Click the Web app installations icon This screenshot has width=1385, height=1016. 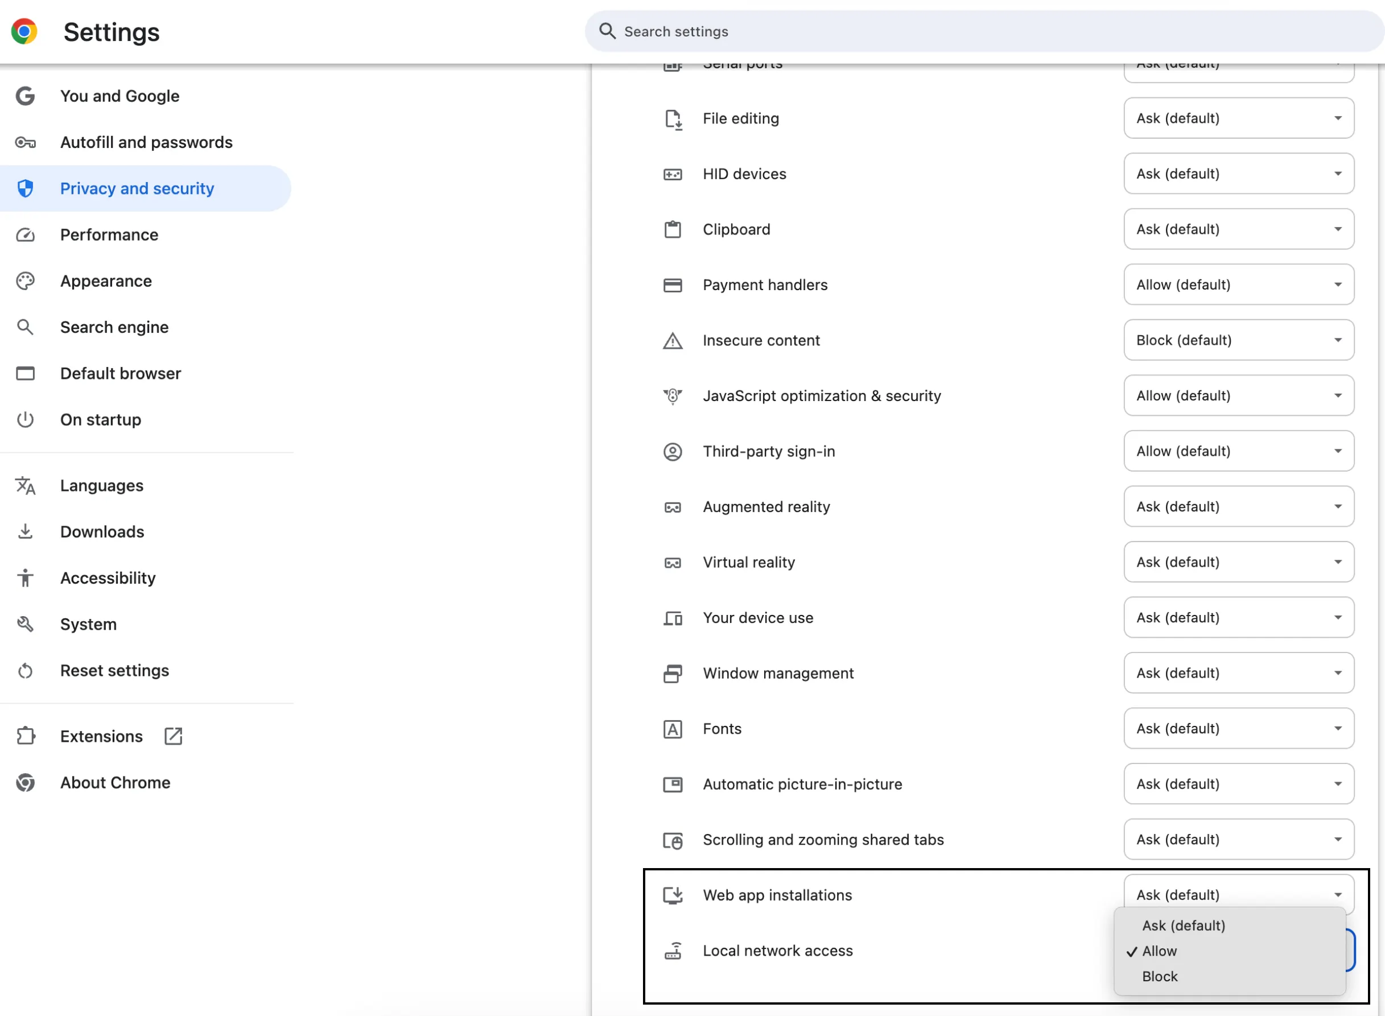(672, 895)
